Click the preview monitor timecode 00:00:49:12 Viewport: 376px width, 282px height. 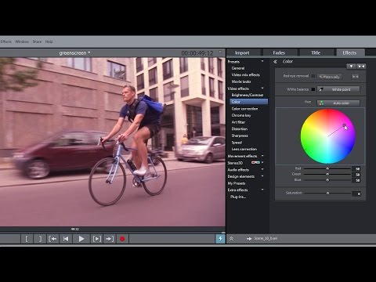click(x=197, y=53)
